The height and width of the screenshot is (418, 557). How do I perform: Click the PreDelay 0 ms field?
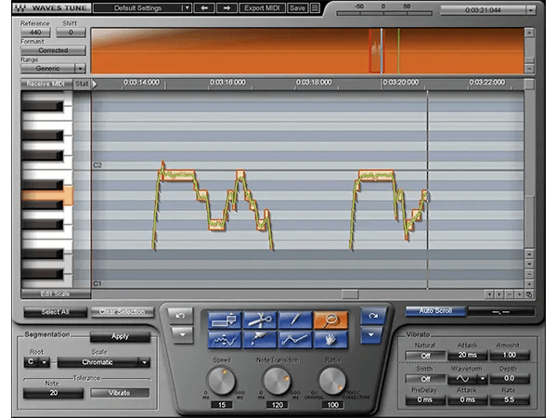(x=425, y=400)
